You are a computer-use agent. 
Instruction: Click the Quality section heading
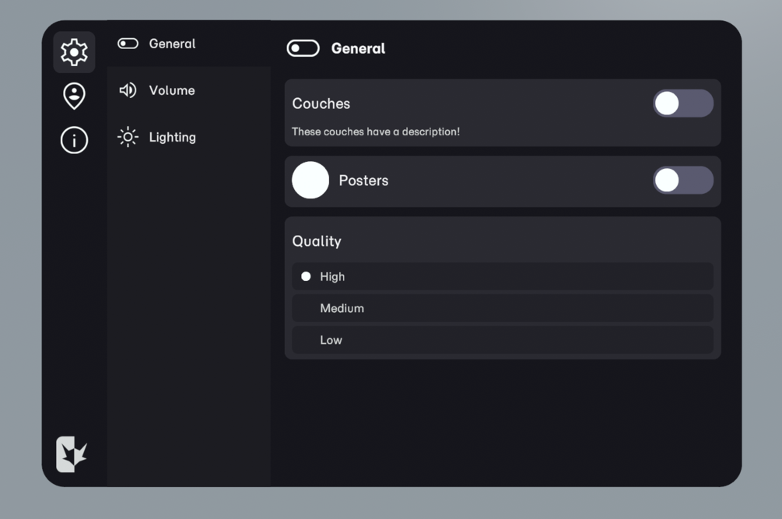coord(317,241)
